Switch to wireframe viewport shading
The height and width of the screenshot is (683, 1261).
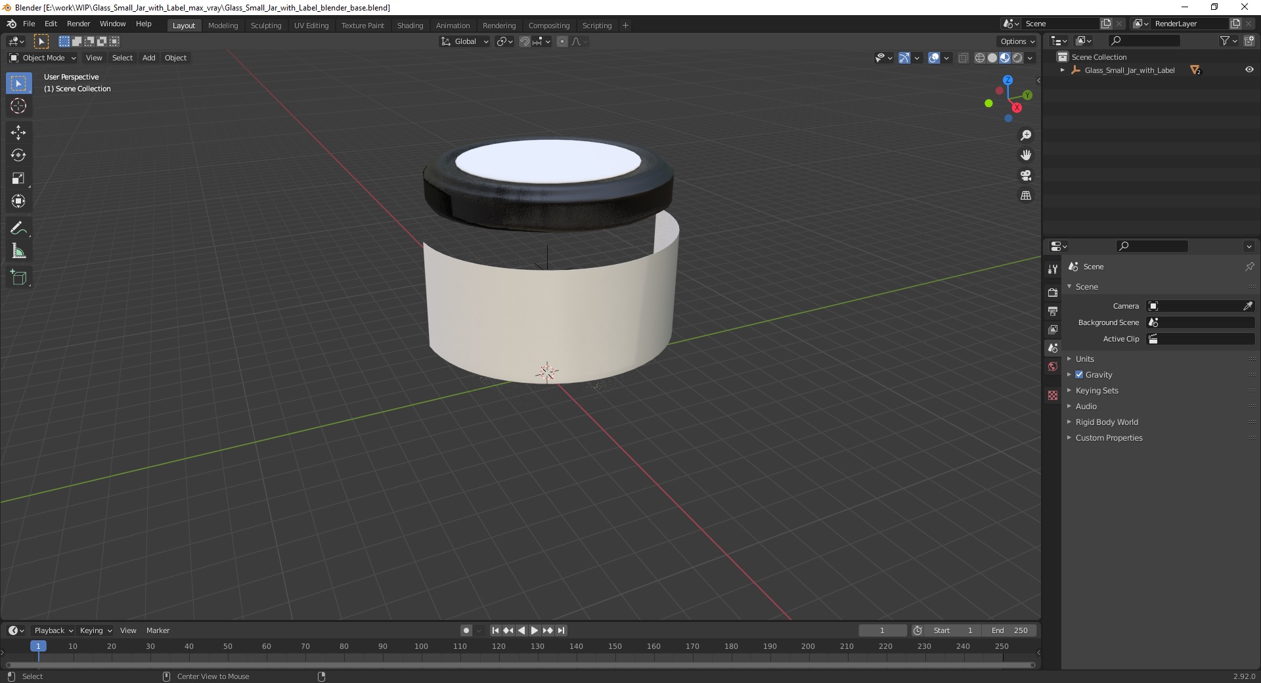[x=980, y=58]
